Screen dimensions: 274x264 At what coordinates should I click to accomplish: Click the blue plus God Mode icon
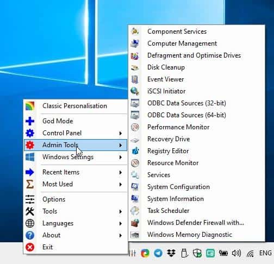coord(30,121)
